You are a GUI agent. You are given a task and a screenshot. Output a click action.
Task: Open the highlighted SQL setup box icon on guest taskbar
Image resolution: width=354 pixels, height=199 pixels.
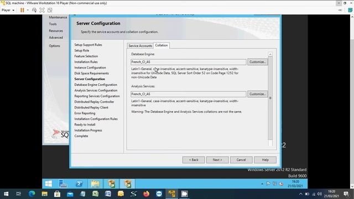click(x=128, y=184)
